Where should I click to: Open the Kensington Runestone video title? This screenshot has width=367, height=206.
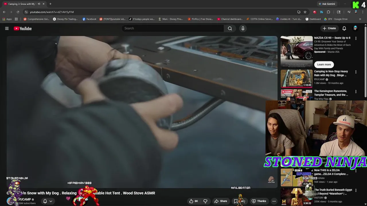pyautogui.click(x=331, y=93)
